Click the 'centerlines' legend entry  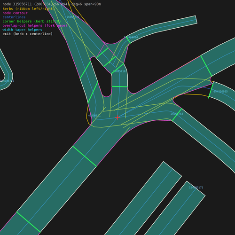coord(14,17)
